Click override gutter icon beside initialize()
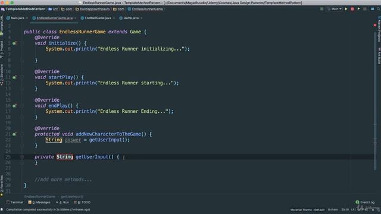This screenshot has height=214, width=381. pyautogui.click(x=14, y=43)
